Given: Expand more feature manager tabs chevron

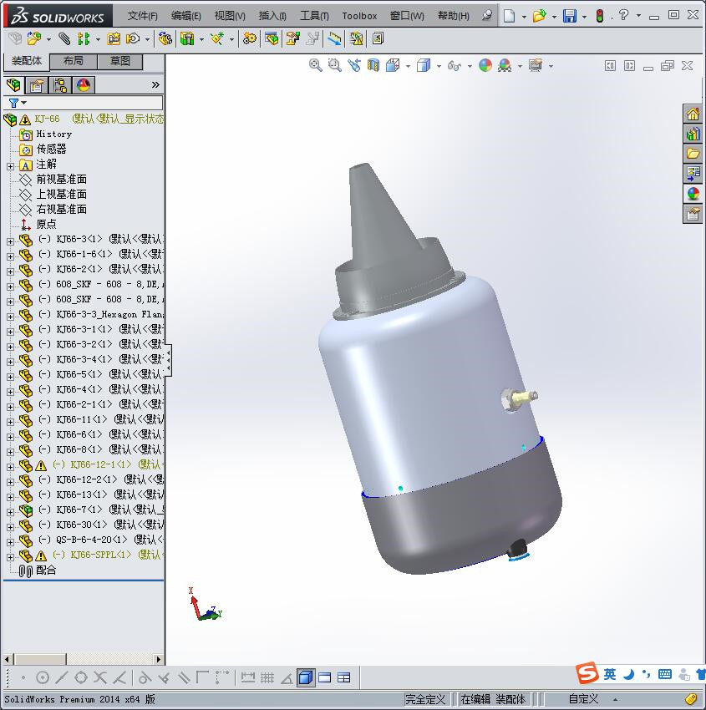Looking at the screenshot, I should [x=155, y=84].
